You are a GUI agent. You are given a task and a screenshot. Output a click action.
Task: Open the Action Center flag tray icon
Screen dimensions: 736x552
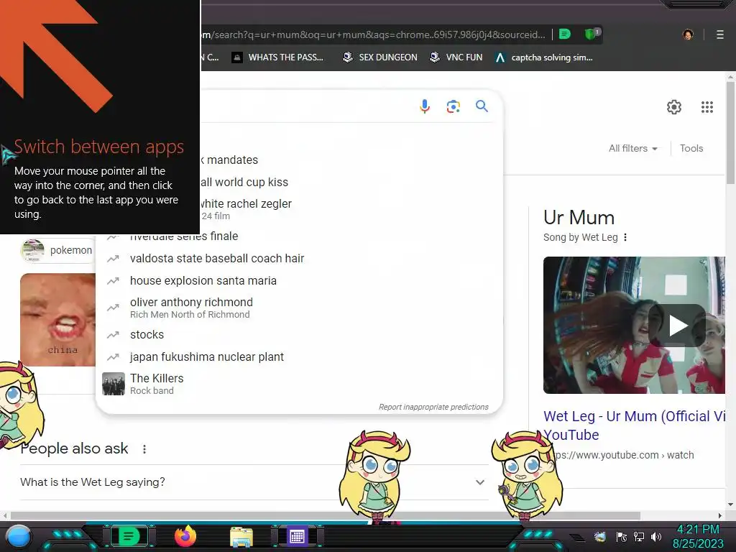click(621, 536)
